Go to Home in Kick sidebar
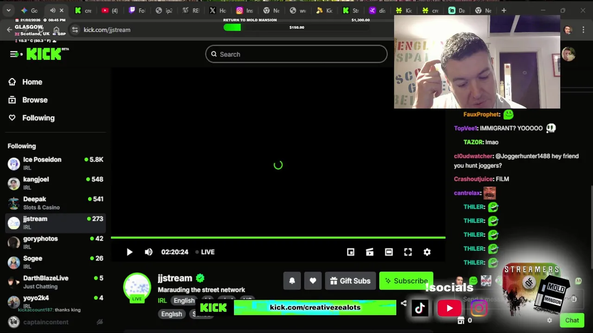The width and height of the screenshot is (593, 333). 32,82
